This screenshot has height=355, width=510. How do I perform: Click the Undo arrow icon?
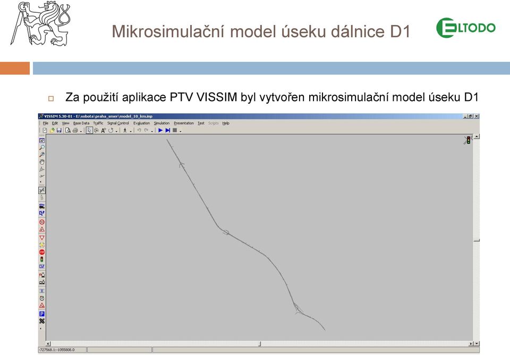[139, 131]
